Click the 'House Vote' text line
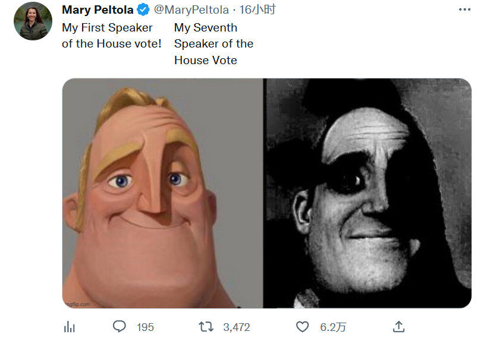Image resolution: width=481 pixels, height=341 pixels. tap(206, 60)
